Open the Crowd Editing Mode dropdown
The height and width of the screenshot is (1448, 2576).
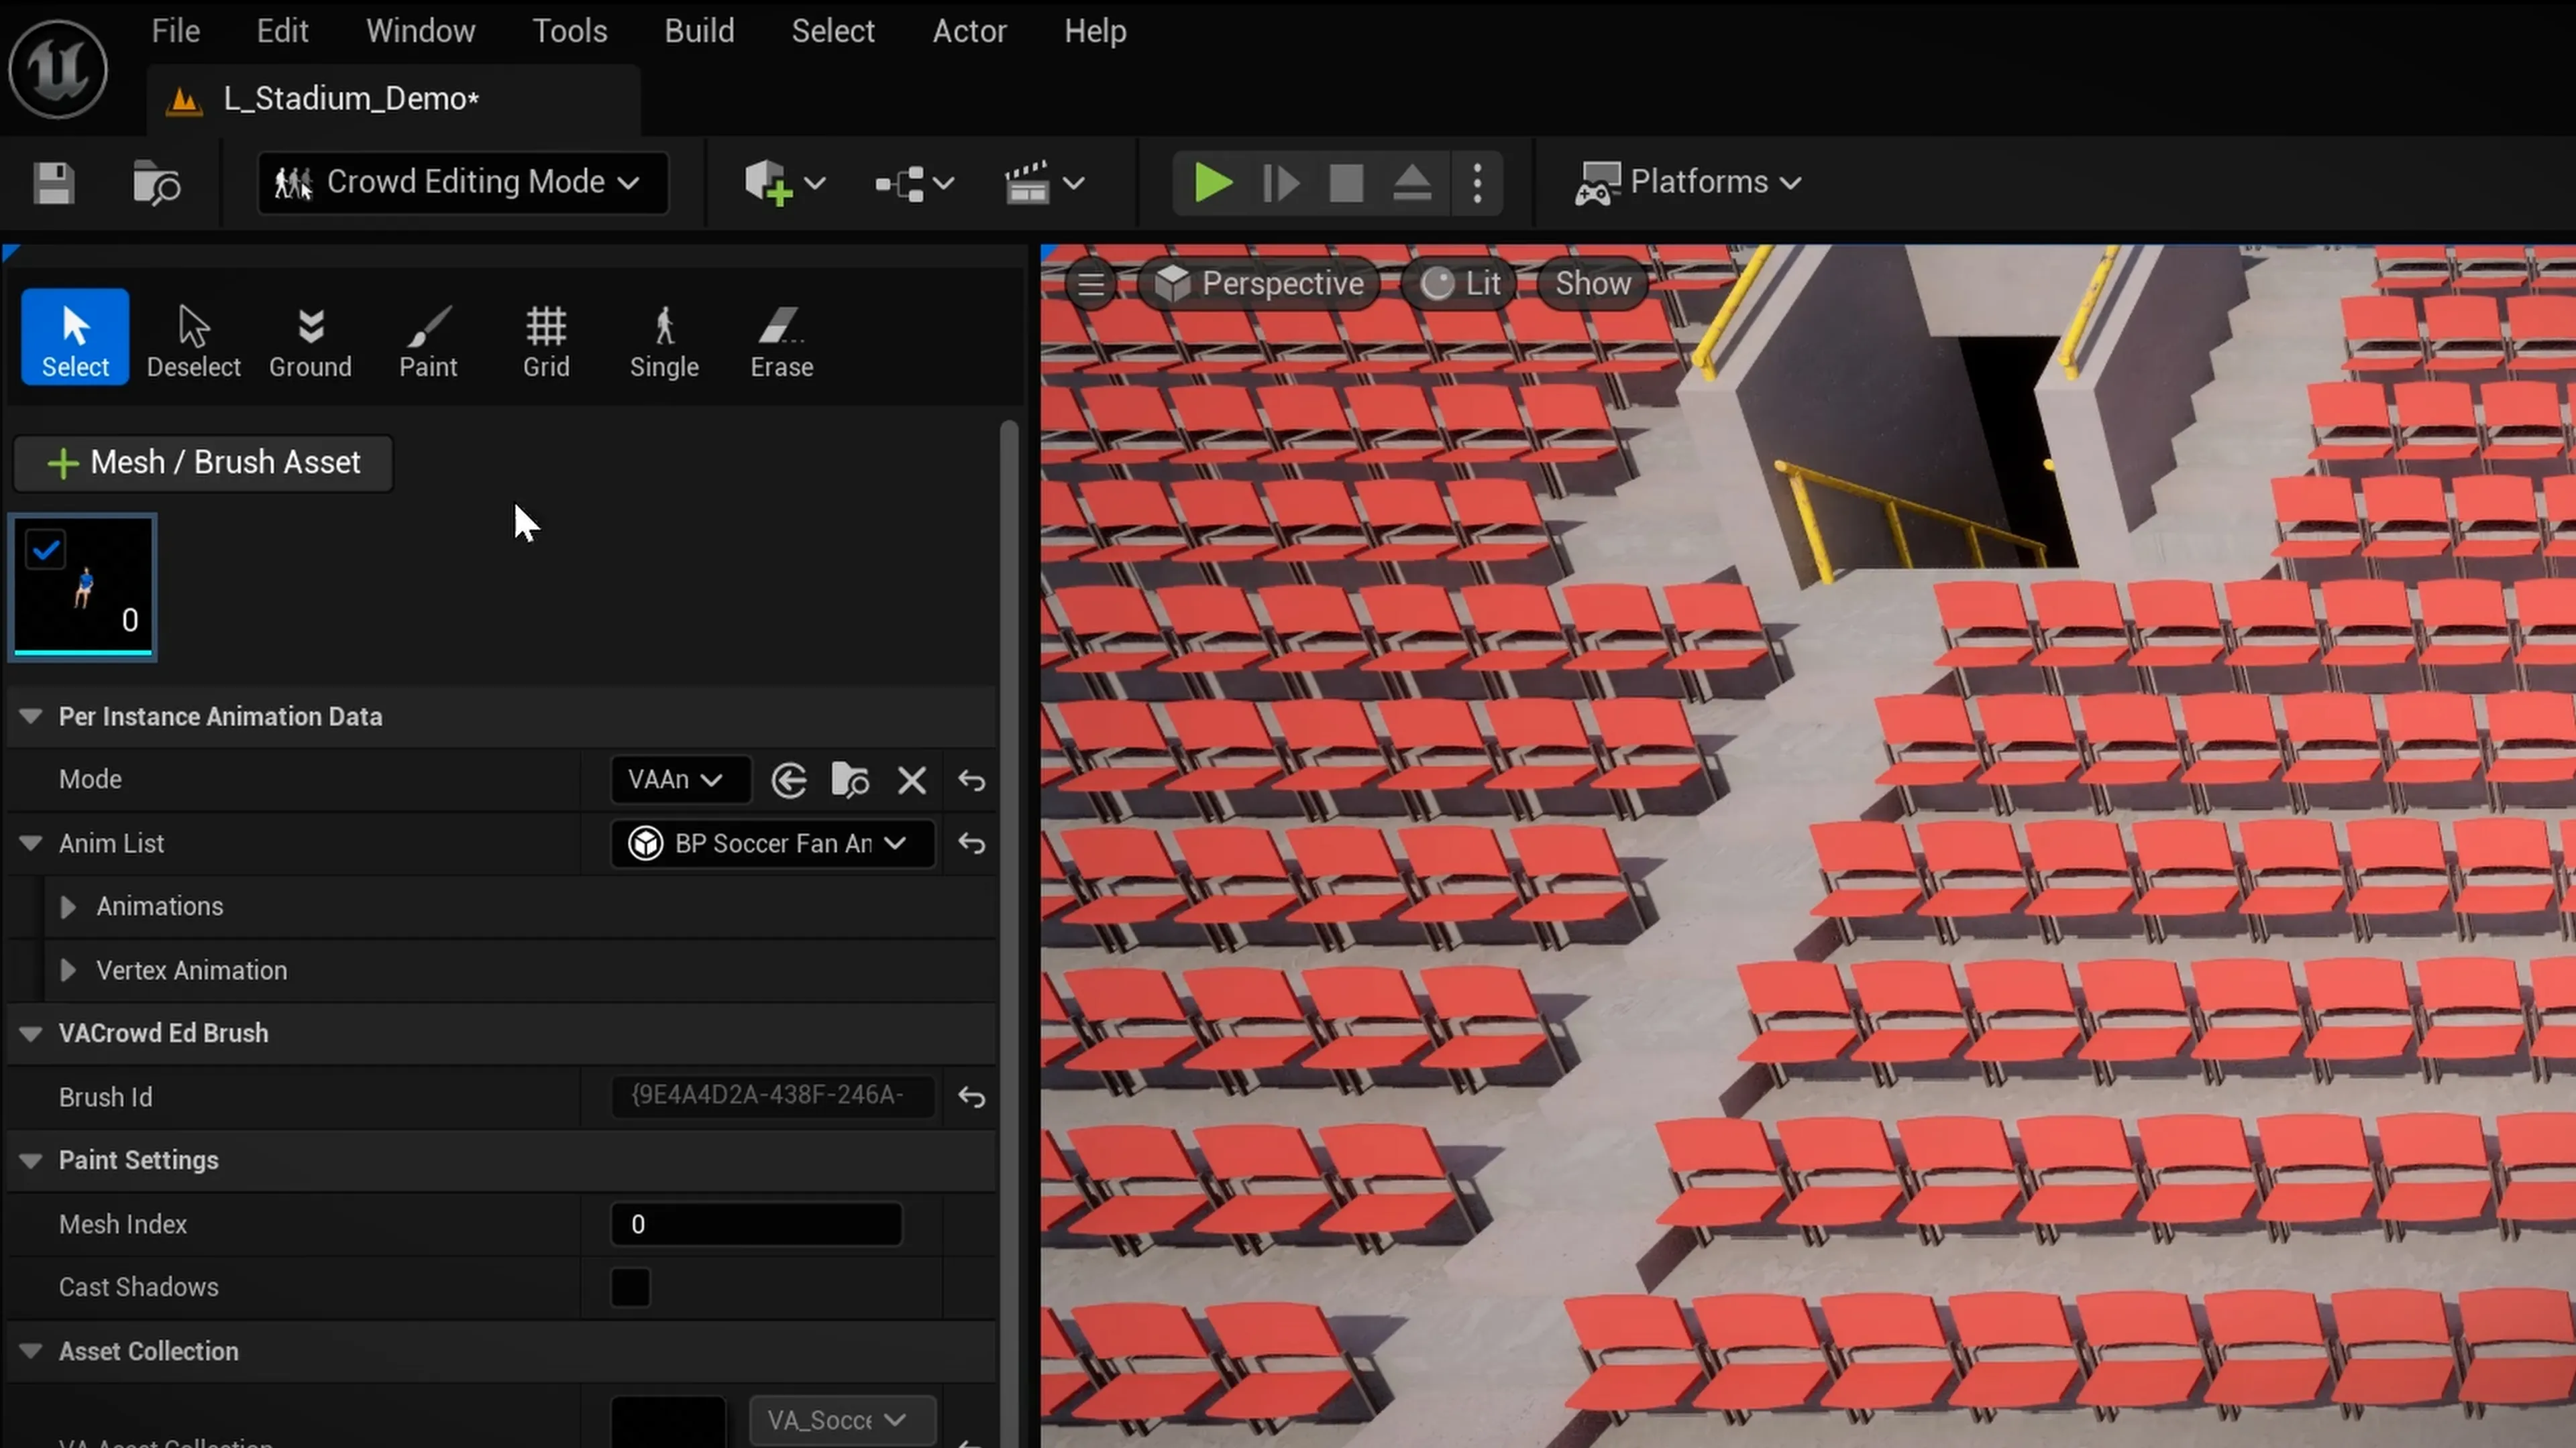coord(462,183)
